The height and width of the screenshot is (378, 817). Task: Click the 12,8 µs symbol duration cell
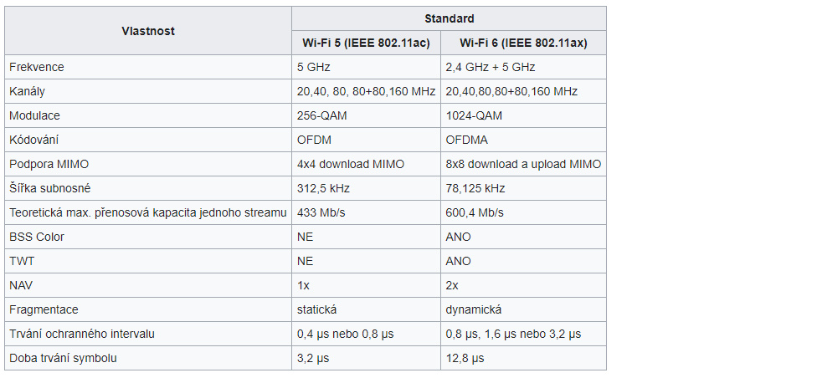pos(465,358)
